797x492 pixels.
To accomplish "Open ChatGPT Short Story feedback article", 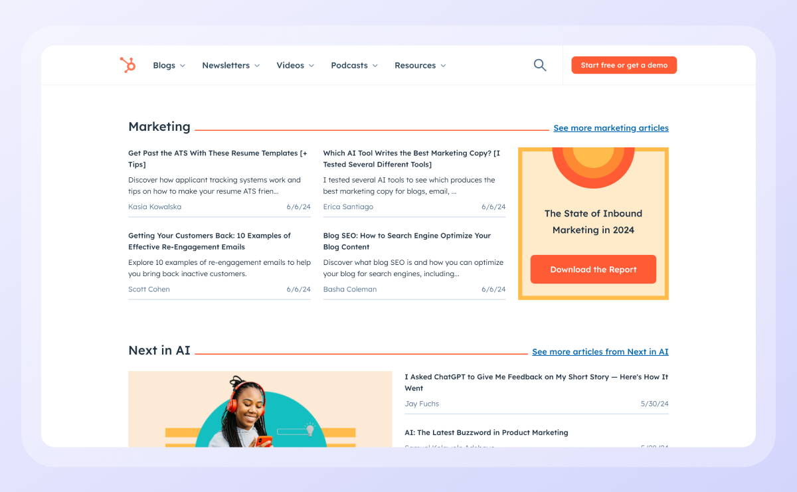I will tap(537, 382).
